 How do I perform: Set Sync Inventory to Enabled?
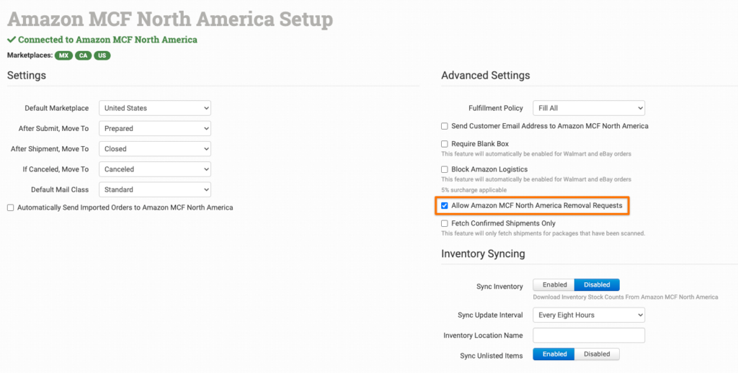[554, 285]
